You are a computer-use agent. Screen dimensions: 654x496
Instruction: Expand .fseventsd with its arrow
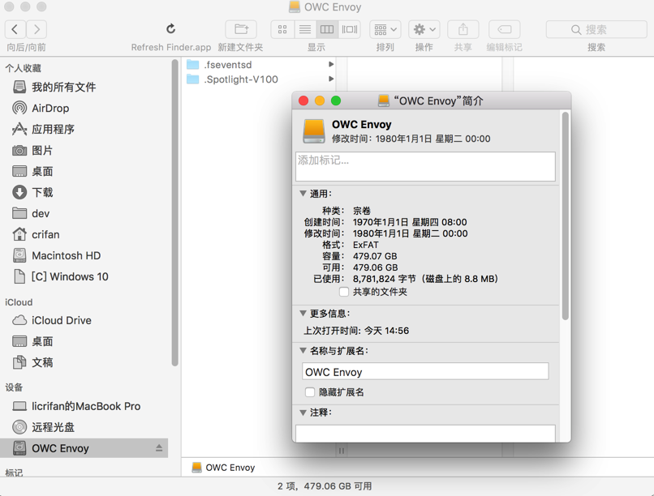click(x=331, y=65)
